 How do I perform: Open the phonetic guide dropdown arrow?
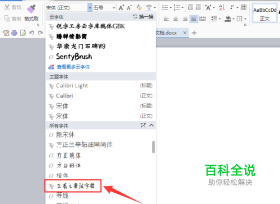tap(155, 8)
